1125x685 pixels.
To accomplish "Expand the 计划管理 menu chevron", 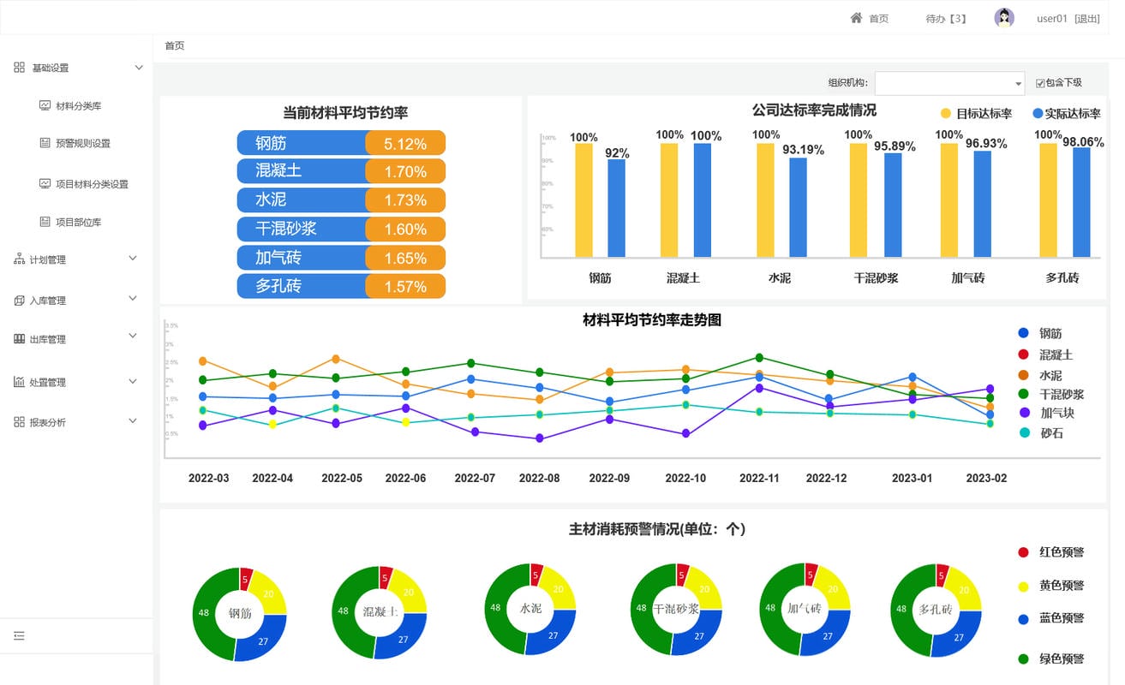I will pyautogui.click(x=133, y=258).
